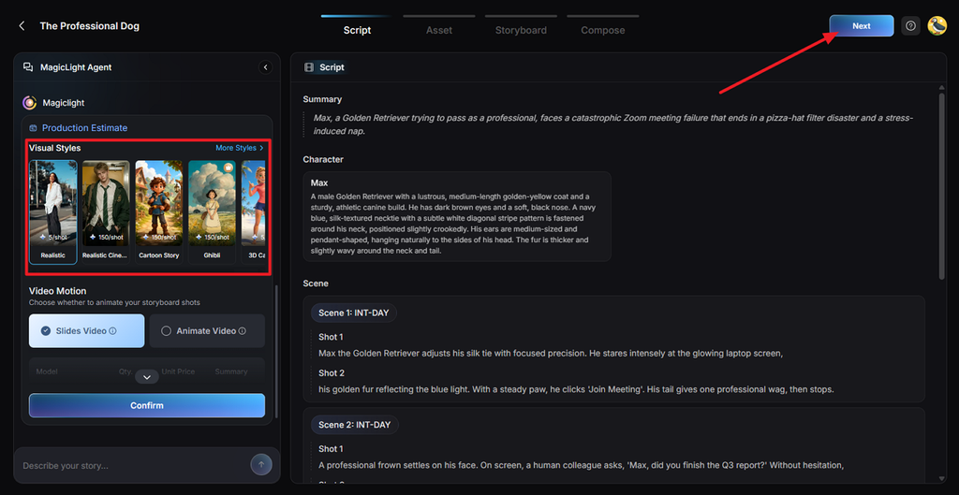The height and width of the screenshot is (495, 959).
Task: Open the help question mark icon
Action: (910, 25)
